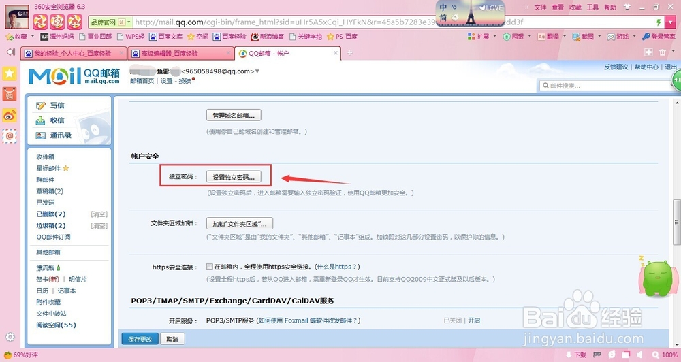
Task: Click the new tab plus button
Action: (x=349, y=53)
